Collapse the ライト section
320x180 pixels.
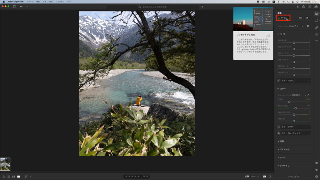pyautogui.click(x=282, y=34)
